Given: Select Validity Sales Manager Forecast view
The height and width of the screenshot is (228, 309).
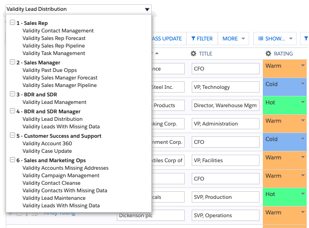Looking at the screenshot, I should (60, 78).
